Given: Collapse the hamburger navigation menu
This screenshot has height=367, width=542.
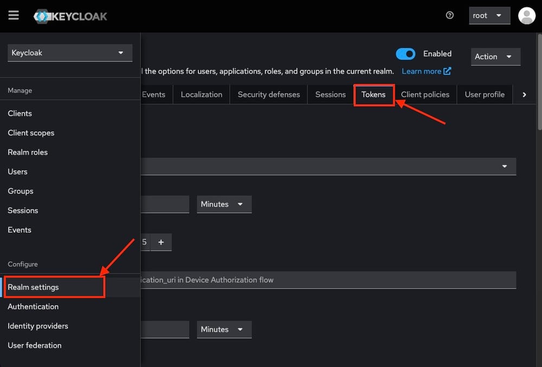Looking at the screenshot, I should click(14, 15).
